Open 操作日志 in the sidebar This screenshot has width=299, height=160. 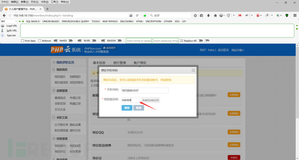75,131
